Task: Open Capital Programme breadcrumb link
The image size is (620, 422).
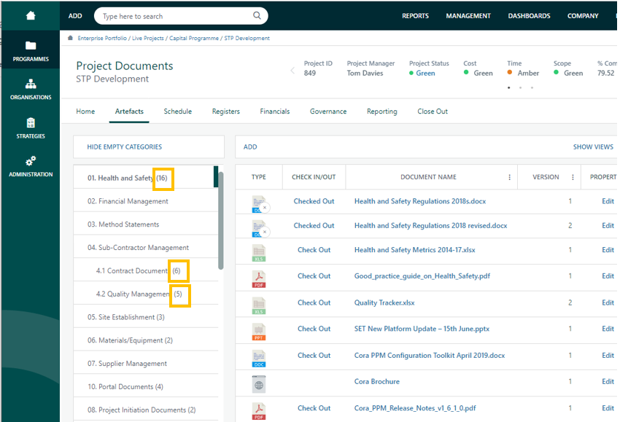Action: 194,39
